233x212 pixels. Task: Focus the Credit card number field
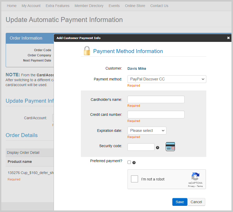(156, 115)
